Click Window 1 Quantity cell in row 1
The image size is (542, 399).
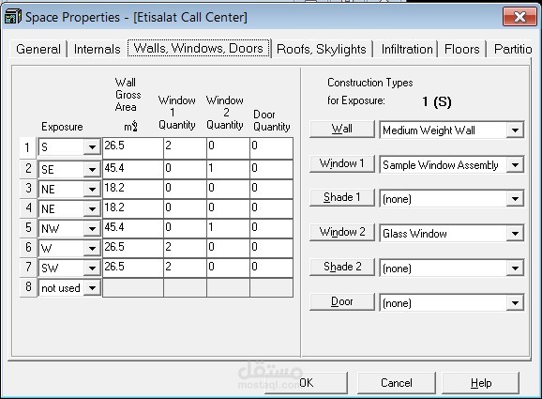pos(185,148)
